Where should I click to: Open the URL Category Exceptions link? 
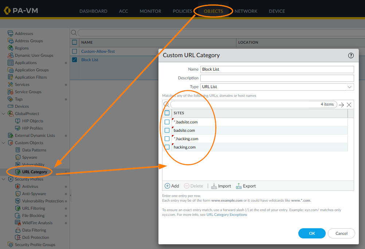227,214
